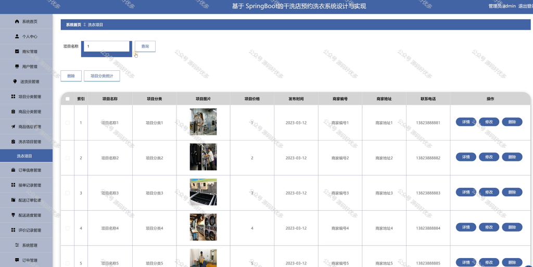Click the home icon beside 系统首页
Viewport: 533px width, 267px height.
[17, 21]
